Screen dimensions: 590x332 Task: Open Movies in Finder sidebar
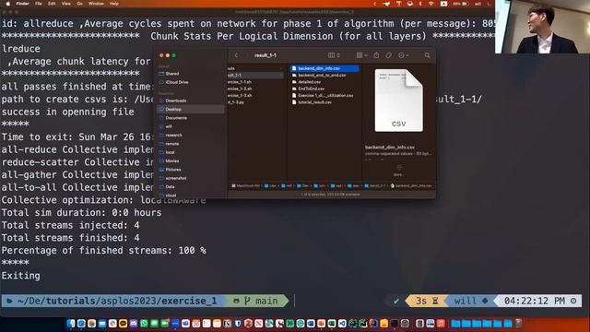click(172, 160)
